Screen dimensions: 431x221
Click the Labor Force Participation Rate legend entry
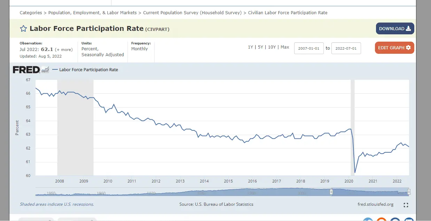click(88, 70)
